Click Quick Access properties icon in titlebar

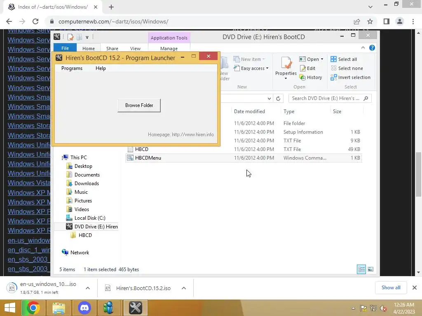click(x=70, y=37)
